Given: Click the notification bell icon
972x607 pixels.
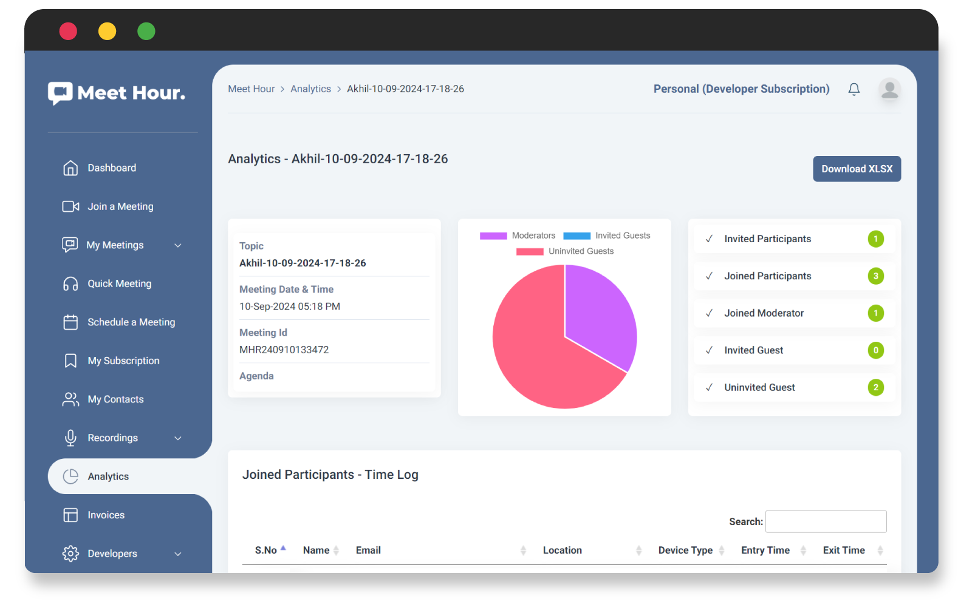Looking at the screenshot, I should click(x=854, y=89).
